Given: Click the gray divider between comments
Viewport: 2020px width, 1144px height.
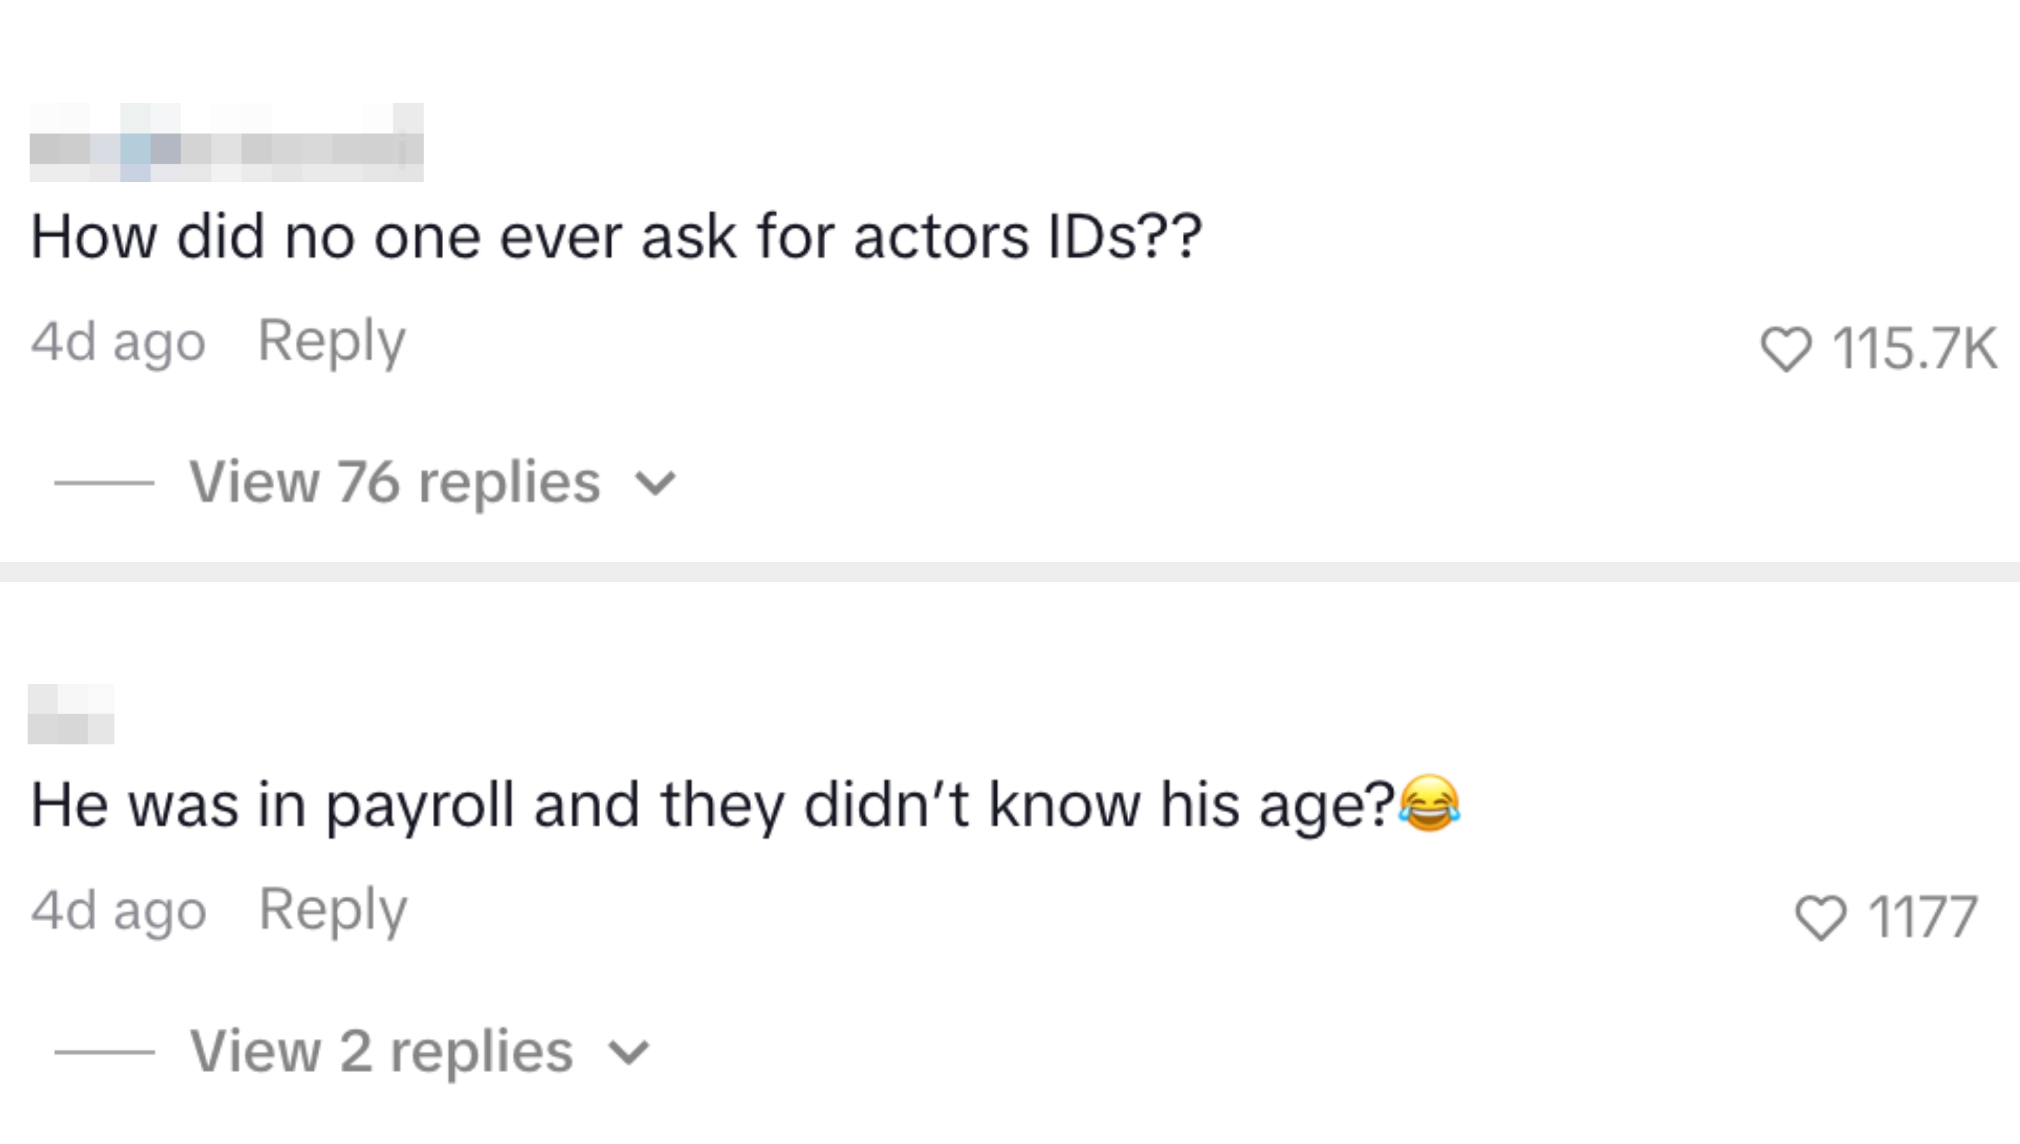Looking at the screenshot, I should pos(1010,572).
